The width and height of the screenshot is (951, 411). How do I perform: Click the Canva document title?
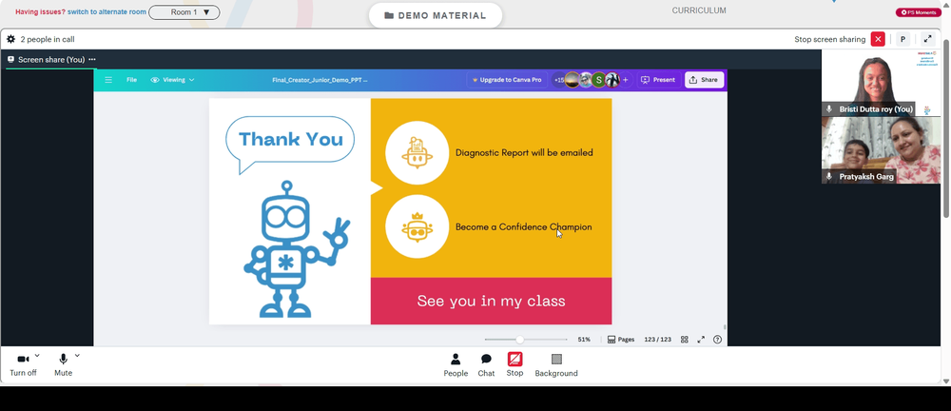pos(320,80)
